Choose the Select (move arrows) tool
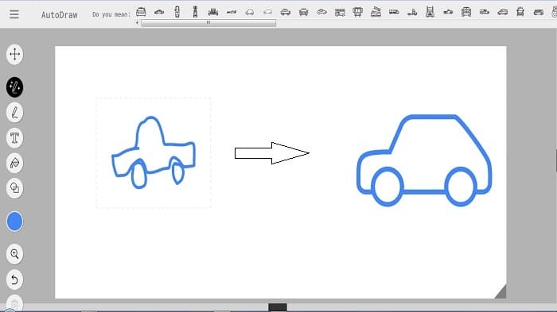557x312 pixels. [14, 54]
